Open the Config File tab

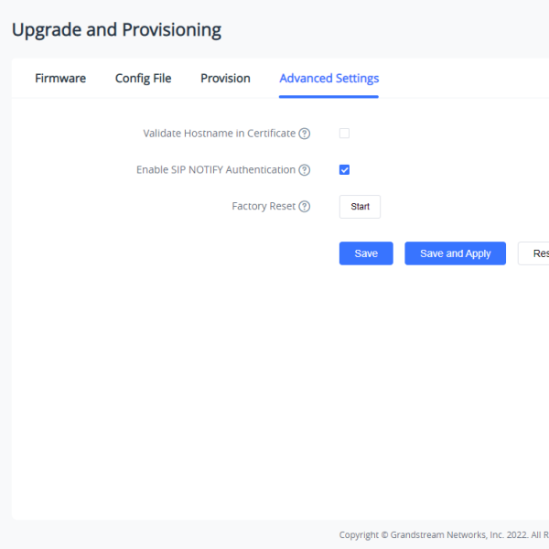coord(143,79)
